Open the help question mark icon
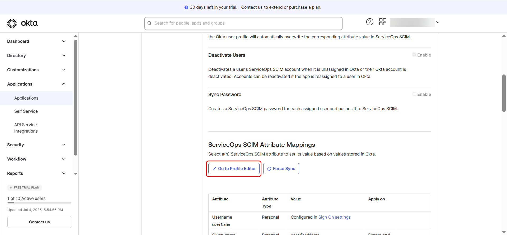Screen dimensions: 507x235 point(370,22)
